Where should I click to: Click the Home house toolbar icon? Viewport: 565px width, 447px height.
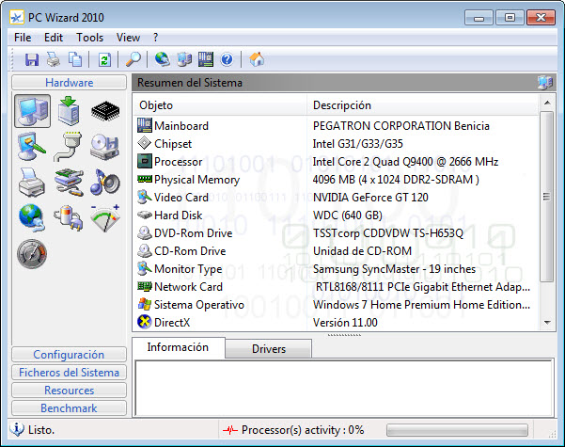click(x=257, y=59)
